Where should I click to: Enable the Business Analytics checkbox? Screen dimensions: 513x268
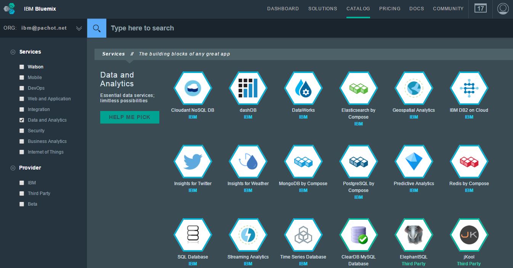point(22,141)
